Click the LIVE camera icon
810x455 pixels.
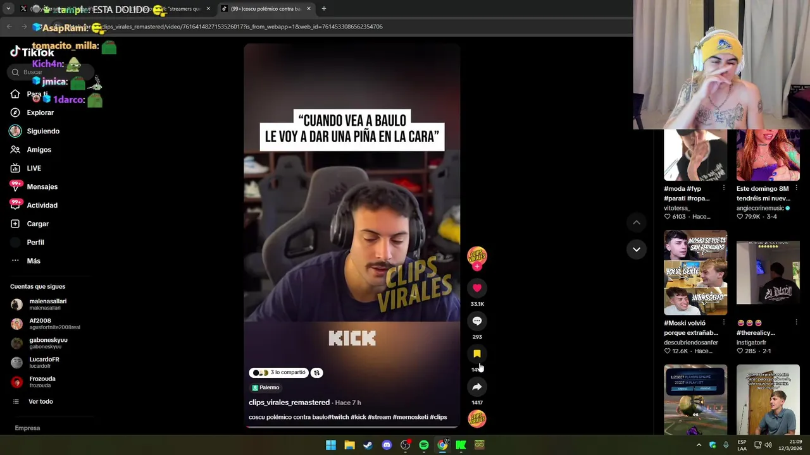(x=15, y=168)
